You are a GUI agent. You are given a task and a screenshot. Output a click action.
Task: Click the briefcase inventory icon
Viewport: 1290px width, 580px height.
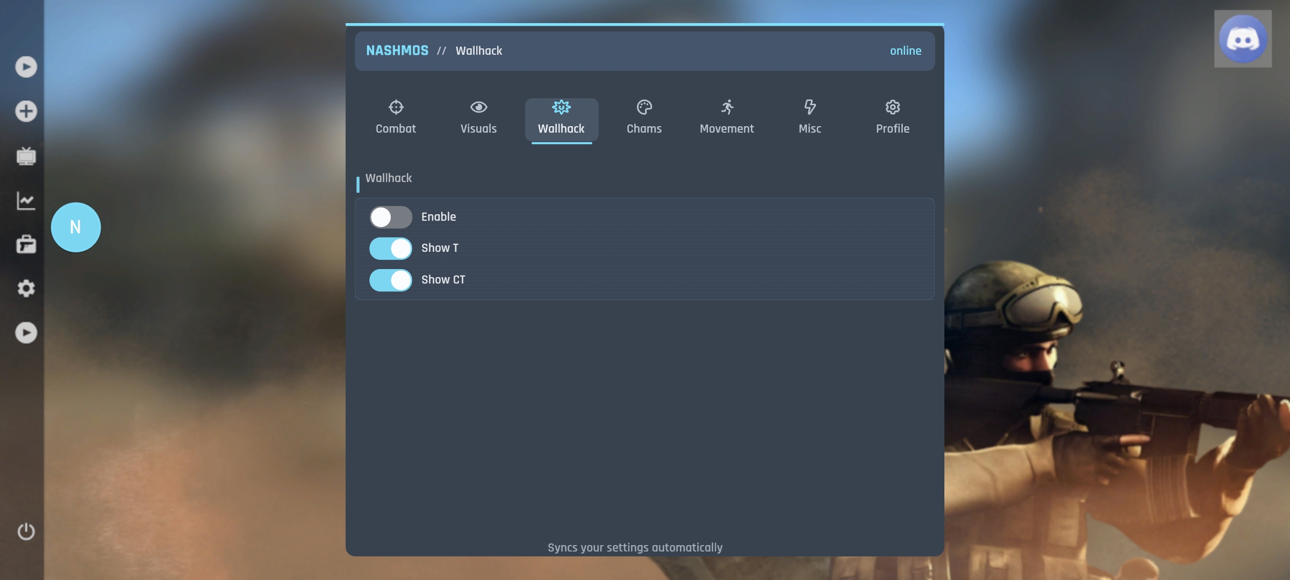point(26,244)
